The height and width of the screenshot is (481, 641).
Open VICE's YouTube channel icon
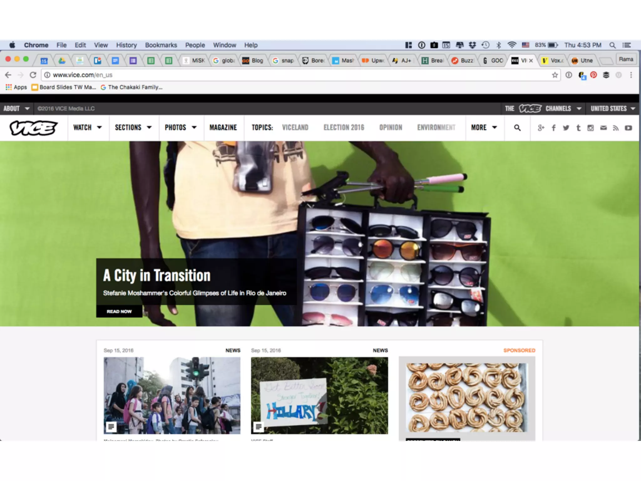coord(628,128)
